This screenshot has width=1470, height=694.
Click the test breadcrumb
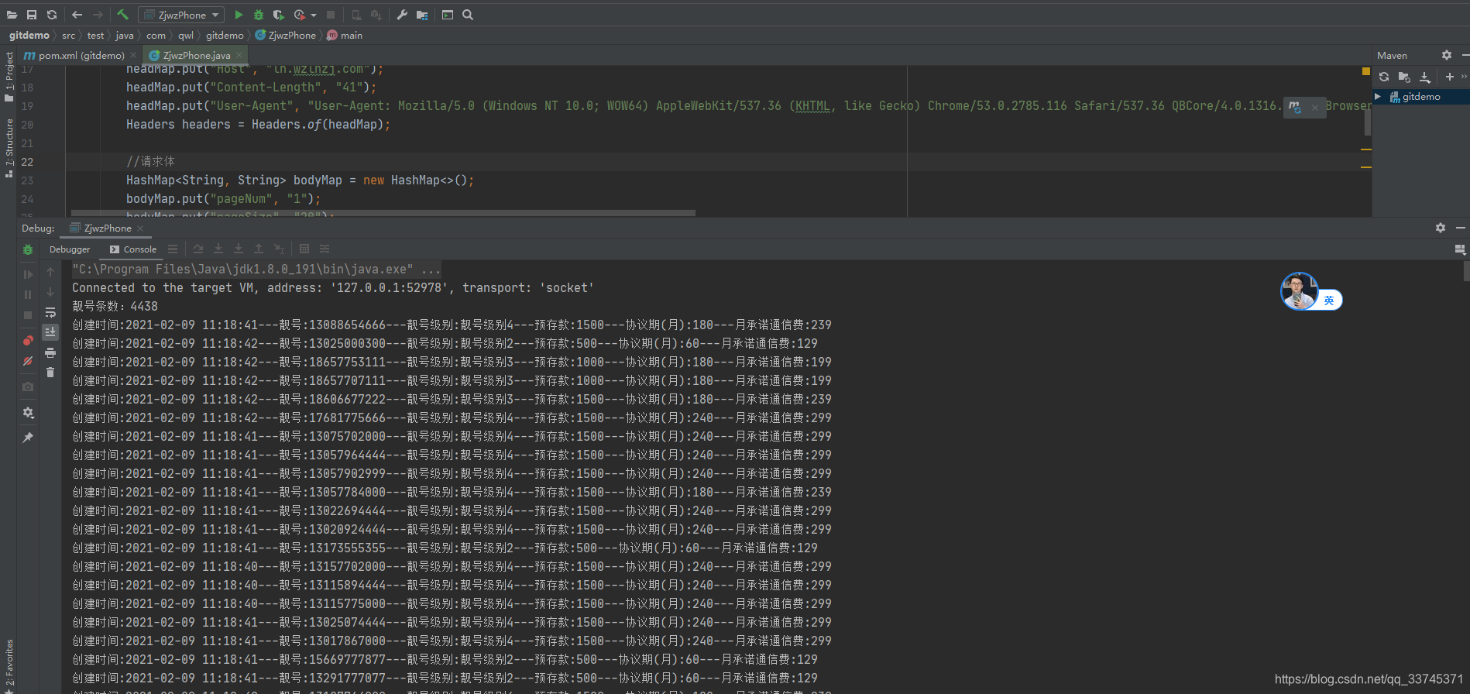(95, 36)
